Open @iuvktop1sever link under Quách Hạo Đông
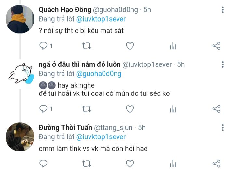This screenshot has width=234, height=172. (x=101, y=19)
